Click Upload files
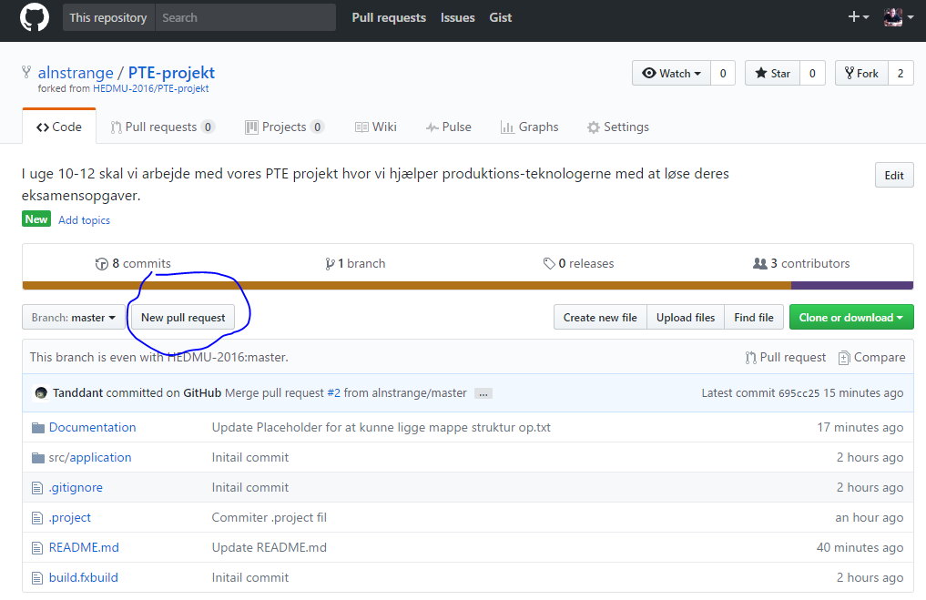Screen dimensions: 926x600 pos(686,318)
